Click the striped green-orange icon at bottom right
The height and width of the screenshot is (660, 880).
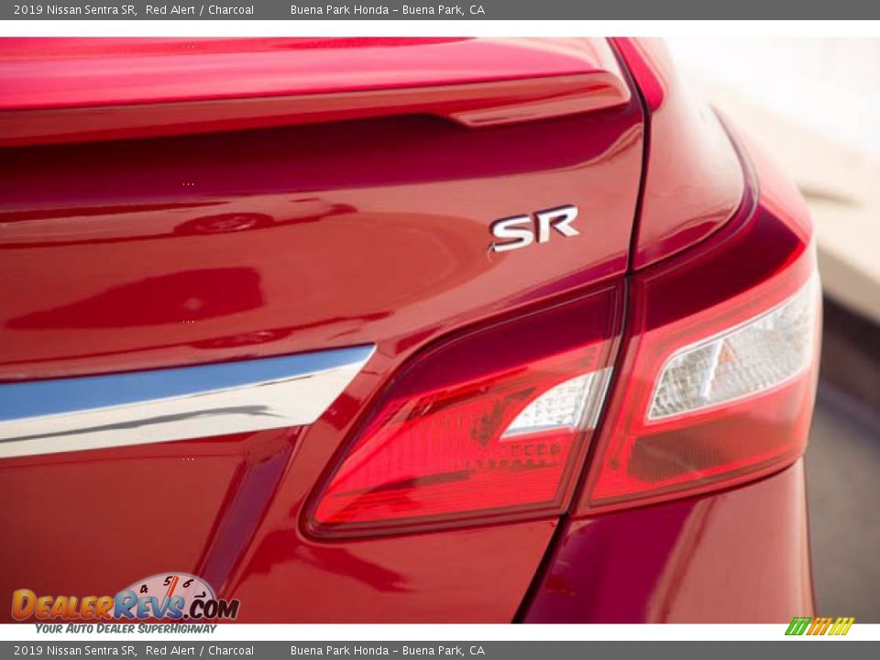(x=819, y=626)
